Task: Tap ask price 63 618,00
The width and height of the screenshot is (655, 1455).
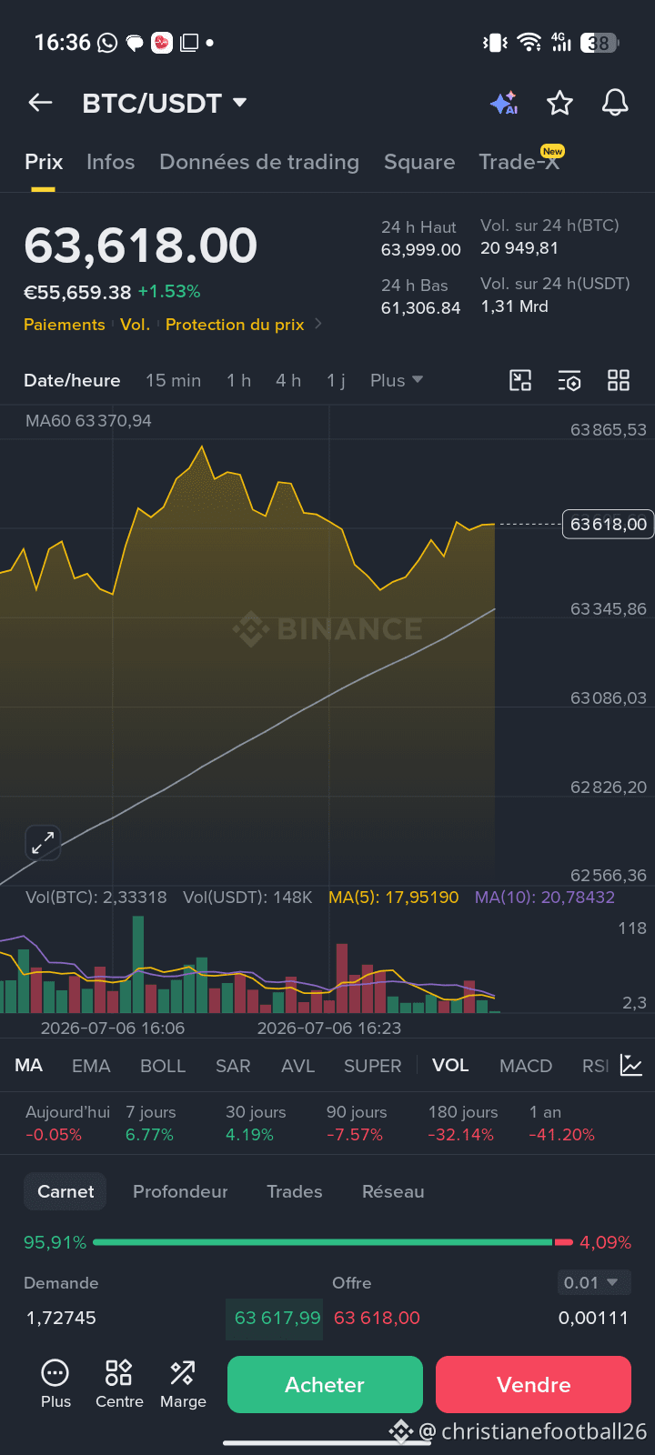Action: [x=377, y=1318]
